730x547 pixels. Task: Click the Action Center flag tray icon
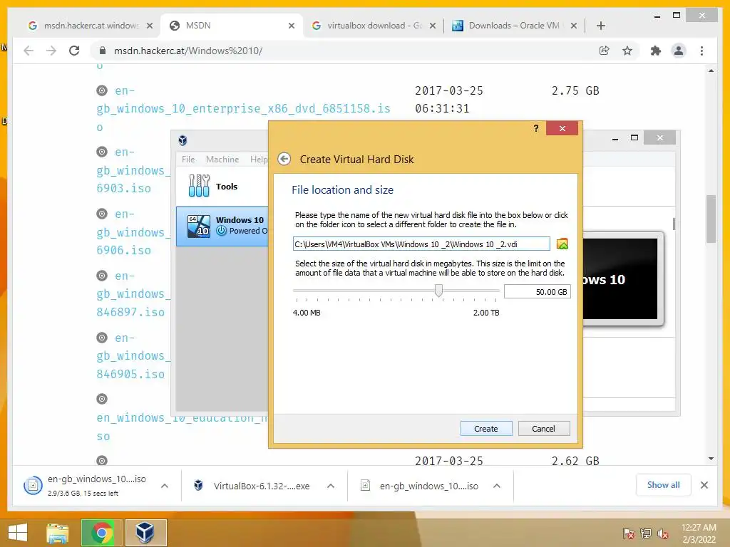point(628,533)
